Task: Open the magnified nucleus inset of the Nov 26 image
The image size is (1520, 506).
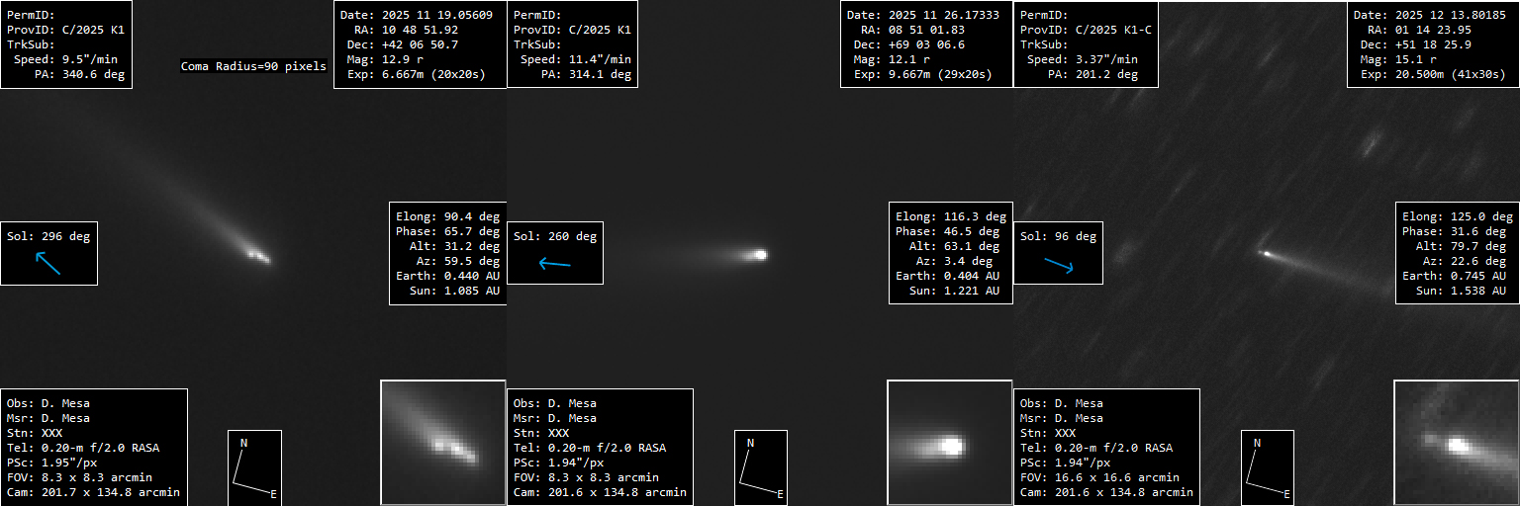Action: [950, 443]
